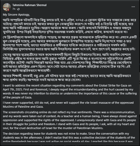This screenshot has width=140, height=146.
Task: Click the Bengali paragraph starting 'আমার শিক্ষার্থী'
Action: pyautogui.click(x=67, y=78)
